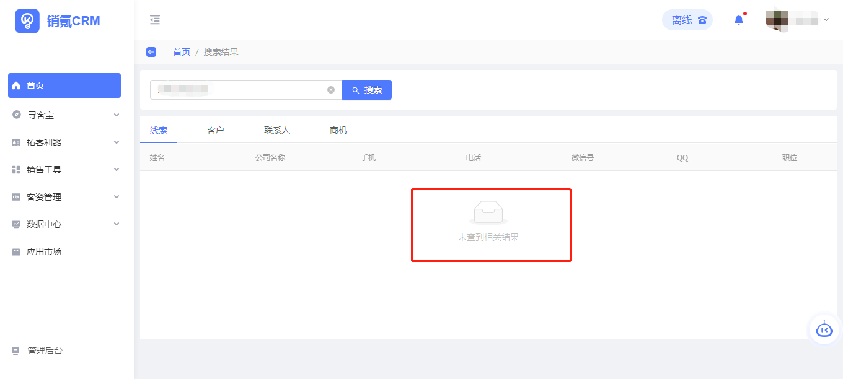Open the user account dropdown

point(797,20)
